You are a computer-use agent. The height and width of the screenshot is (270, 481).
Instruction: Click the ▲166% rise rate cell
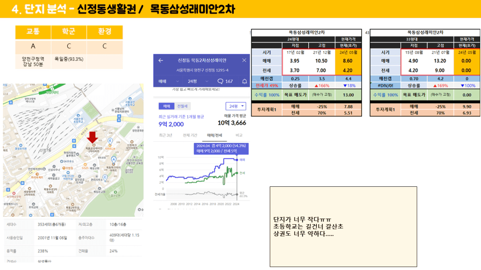pos(321,86)
